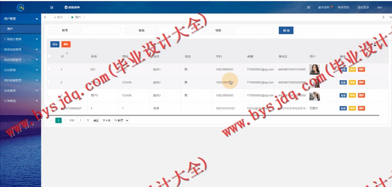Click the table horizontal scrollbar

tap(213, 115)
